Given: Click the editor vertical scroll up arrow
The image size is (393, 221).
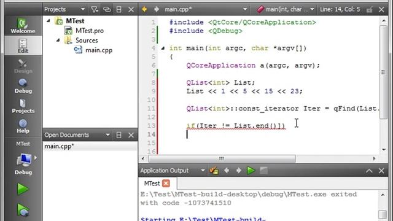Looking at the screenshot, I should coord(384,21).
